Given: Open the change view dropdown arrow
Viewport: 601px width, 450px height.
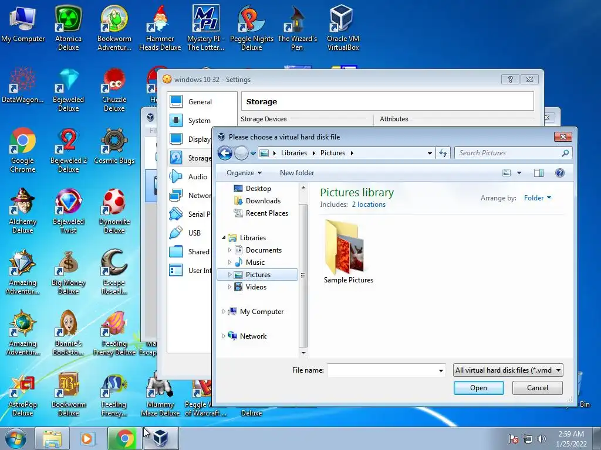Looking at the screenshot, I should tap(519, 173).
